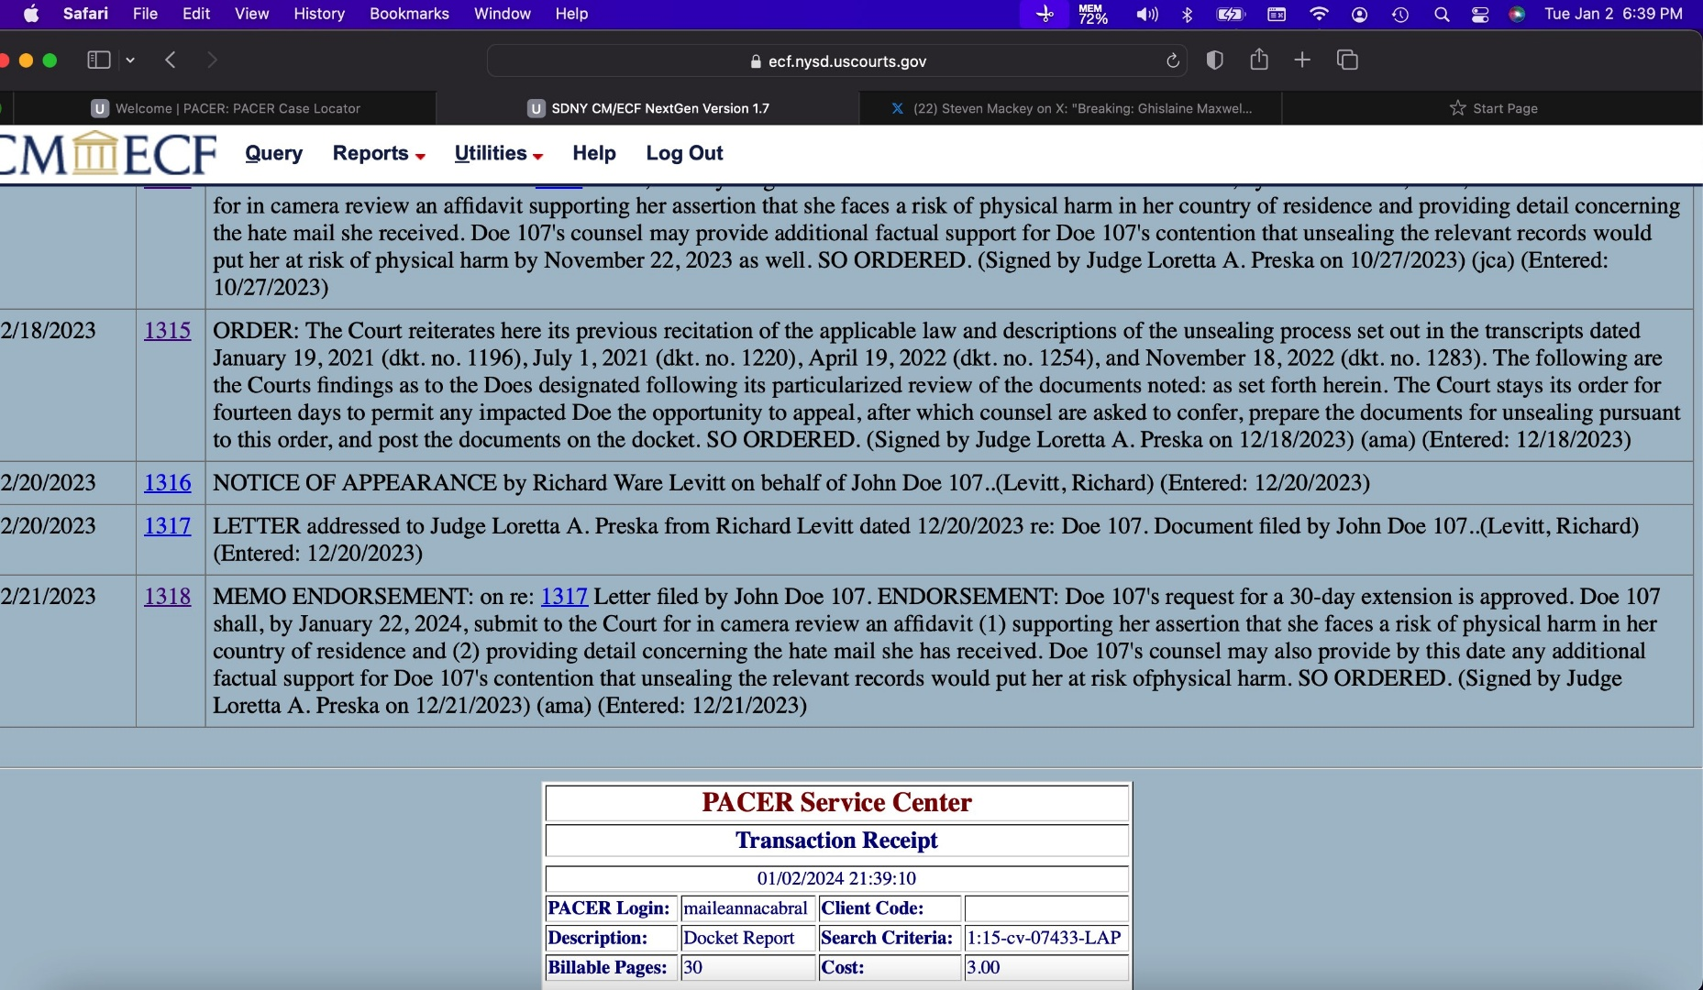Follow the 1317 link inside memo endorsement text
This screenshot has width=1703, height=990.
click(564, 596)
